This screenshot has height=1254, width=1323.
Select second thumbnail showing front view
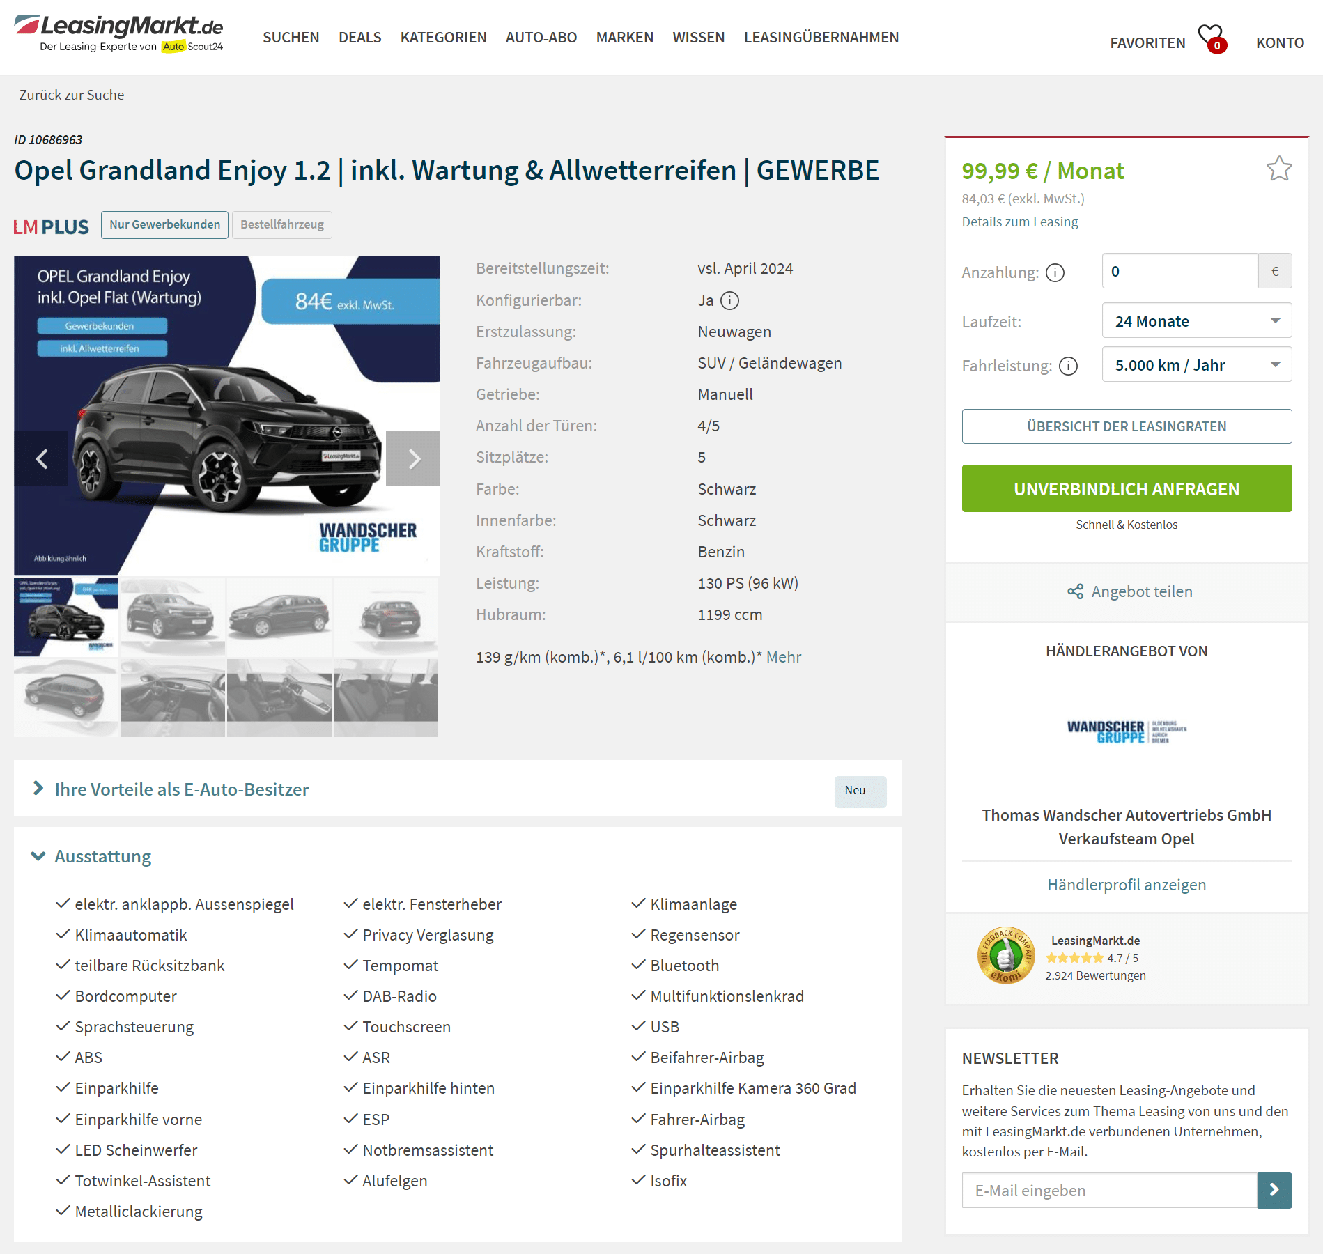[172, 617]
